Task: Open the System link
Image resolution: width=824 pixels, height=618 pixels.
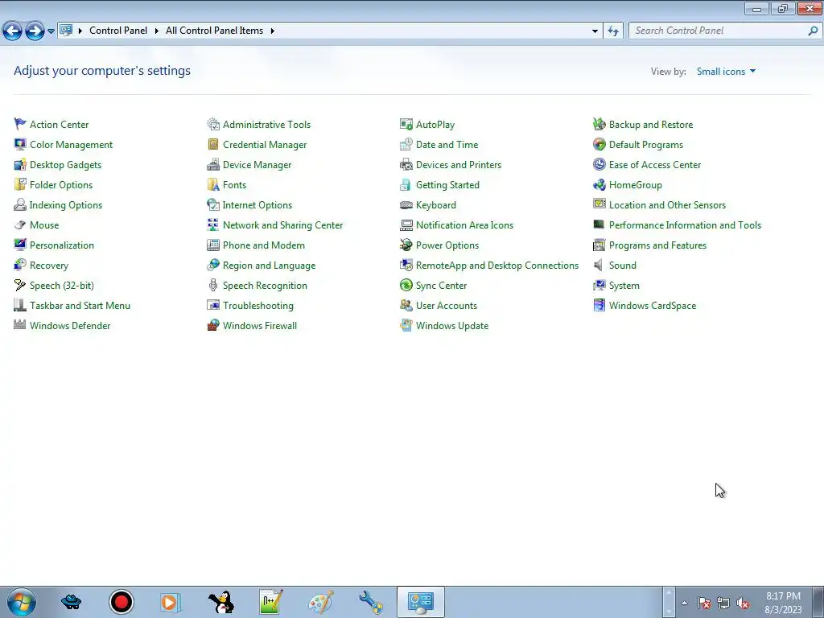Action: (624, 286)
